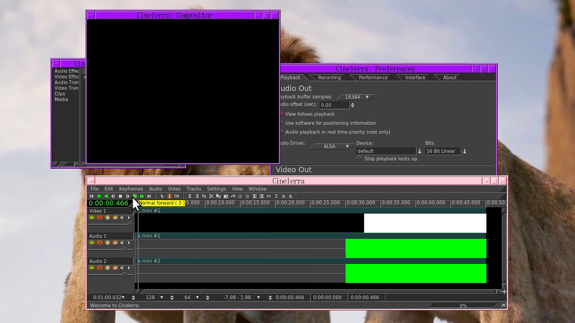Open the ALSA audio driver dropdown
This screenshot has width=575, height=323.
[x=332, y=146]
